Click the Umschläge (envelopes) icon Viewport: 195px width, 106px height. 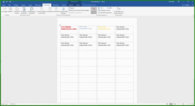coord(4,9)
